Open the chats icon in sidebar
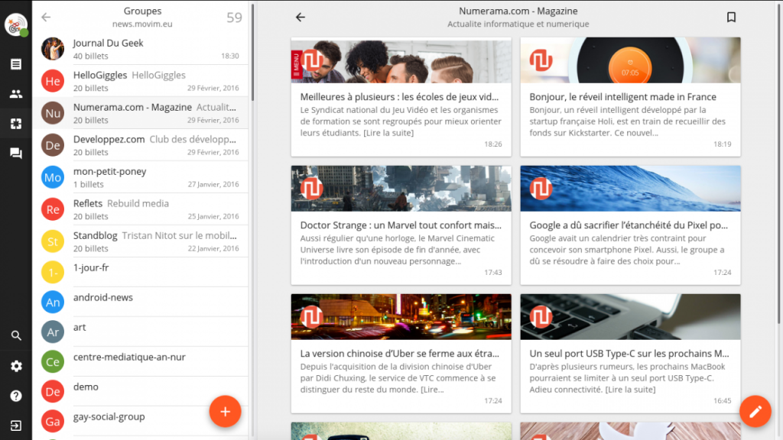Viewport: 783px width, 440px height. click(x=16, y=153)
